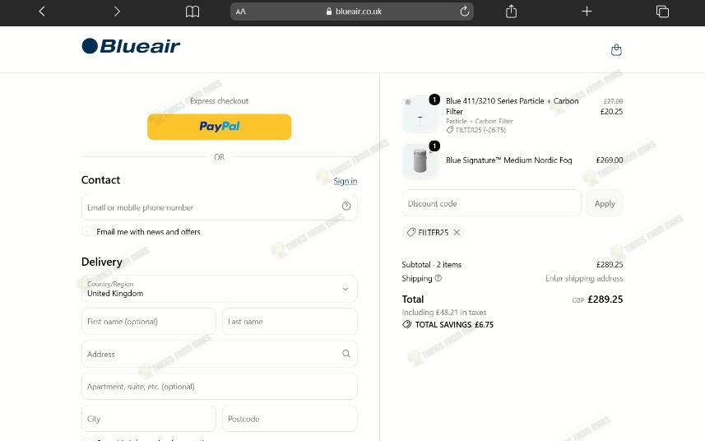This screenshot has width=705, height=441.
Task: Click the Discount code field
Action: click(x=491, y=203)
